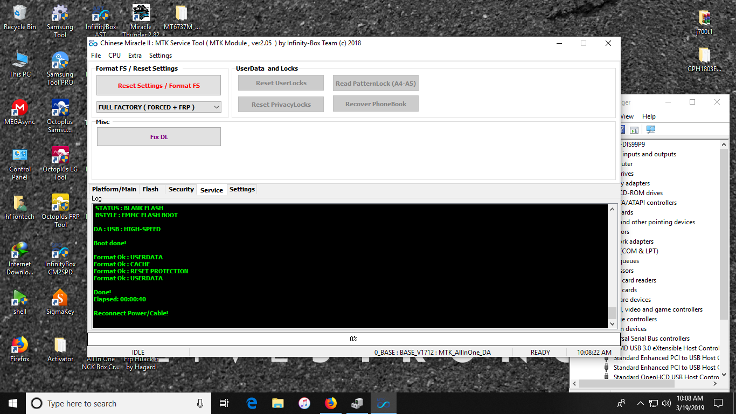Image resolution: width=736 pixels, height=414 pixels.
Task: Open the Octoplus LG Tool shortcut
Action: (60, 164)
